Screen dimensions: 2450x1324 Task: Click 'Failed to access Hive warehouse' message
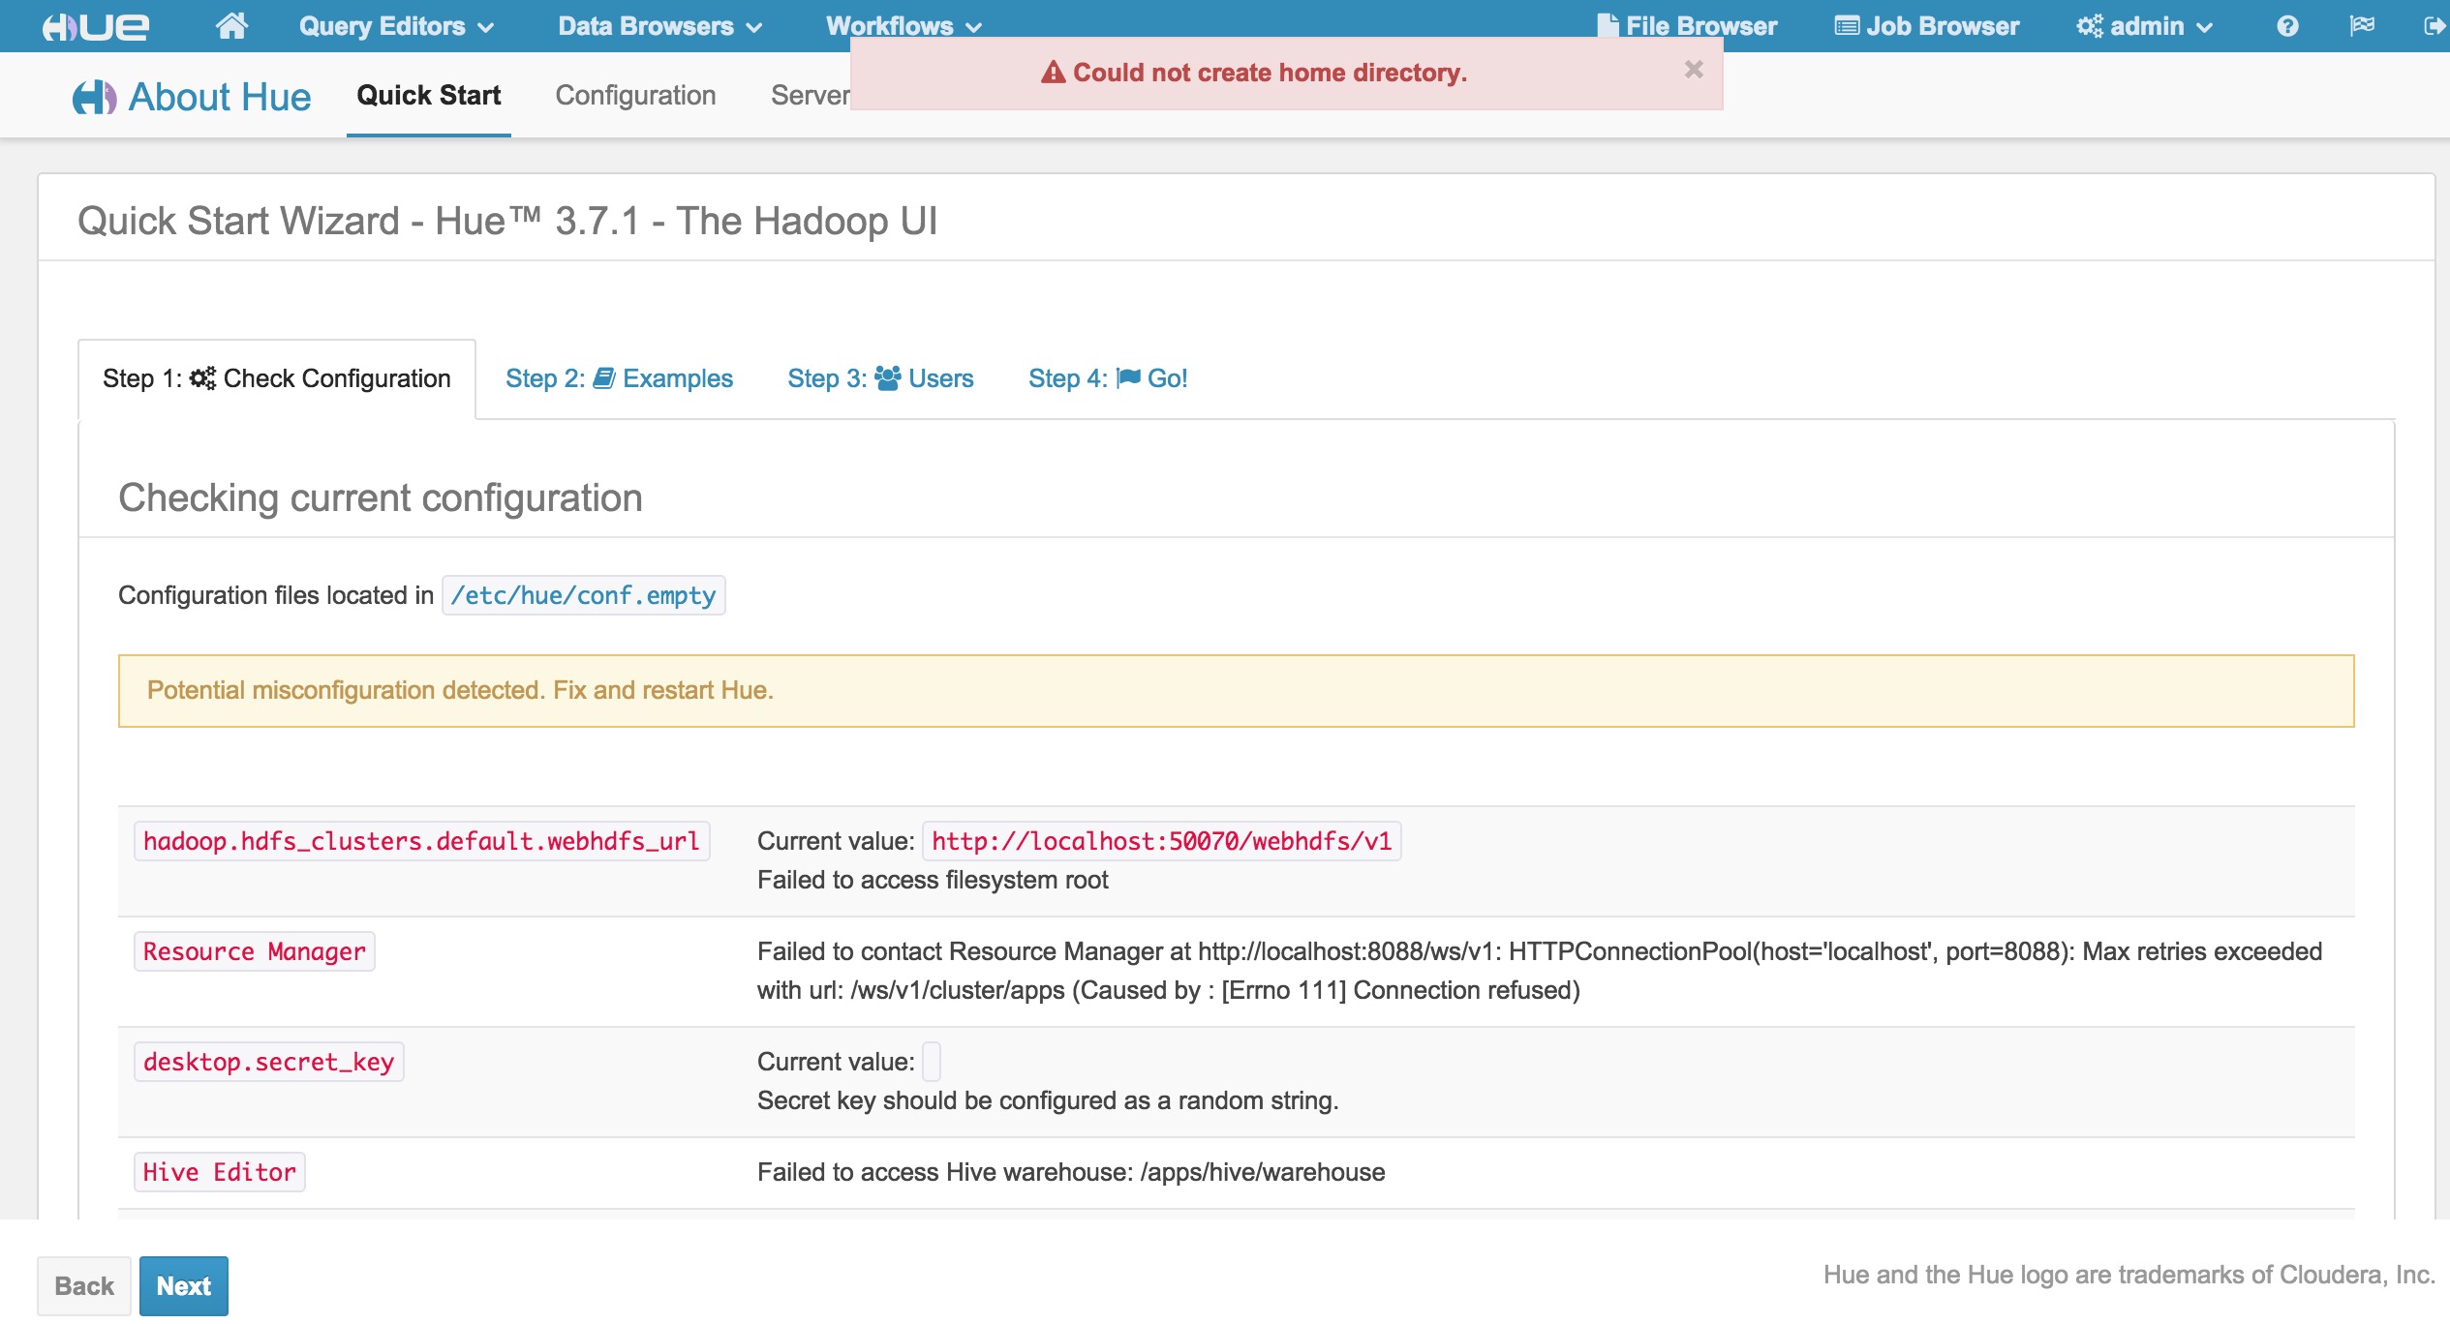(1071, 1172)
